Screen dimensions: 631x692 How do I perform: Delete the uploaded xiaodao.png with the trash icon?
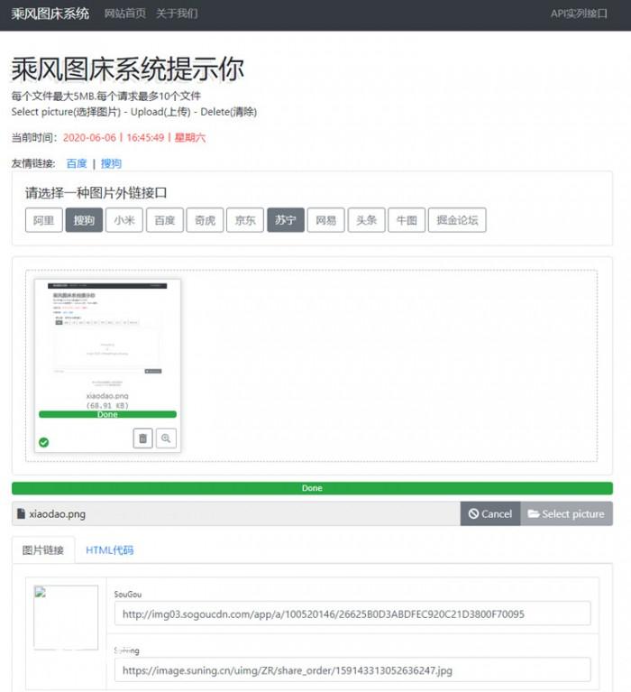tap(142, 438)
